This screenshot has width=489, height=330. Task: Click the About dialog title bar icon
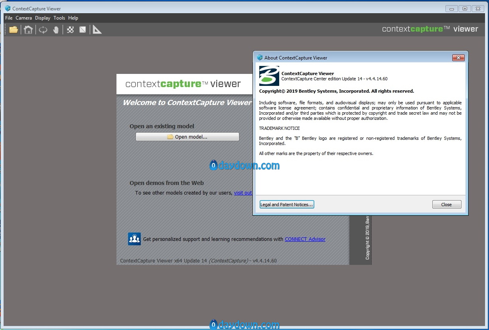click(260, 58)
